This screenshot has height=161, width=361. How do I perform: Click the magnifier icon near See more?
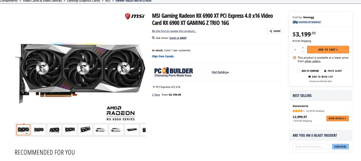(x=153, y=38)
